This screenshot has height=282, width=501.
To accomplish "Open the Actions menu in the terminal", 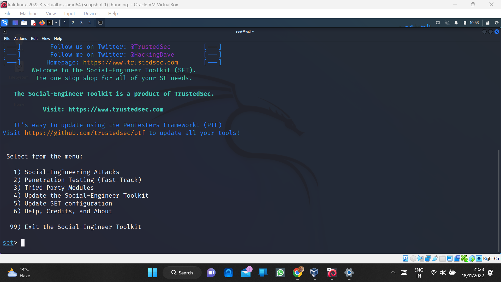I will [20, 38].
